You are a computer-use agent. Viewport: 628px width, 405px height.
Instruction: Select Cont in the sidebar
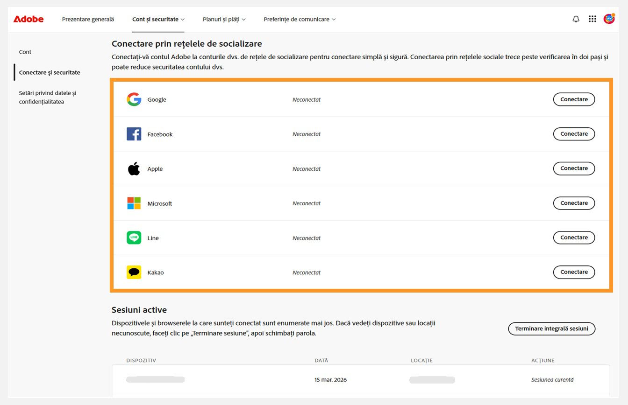pos(25,52)
